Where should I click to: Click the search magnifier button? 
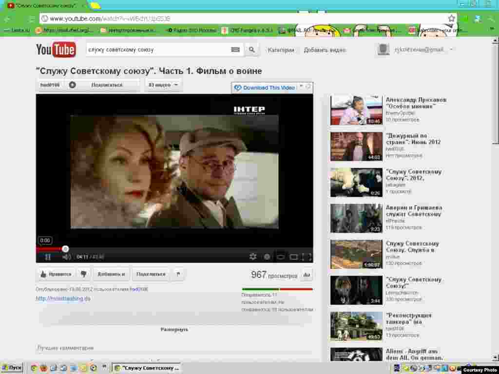[251, 50]
